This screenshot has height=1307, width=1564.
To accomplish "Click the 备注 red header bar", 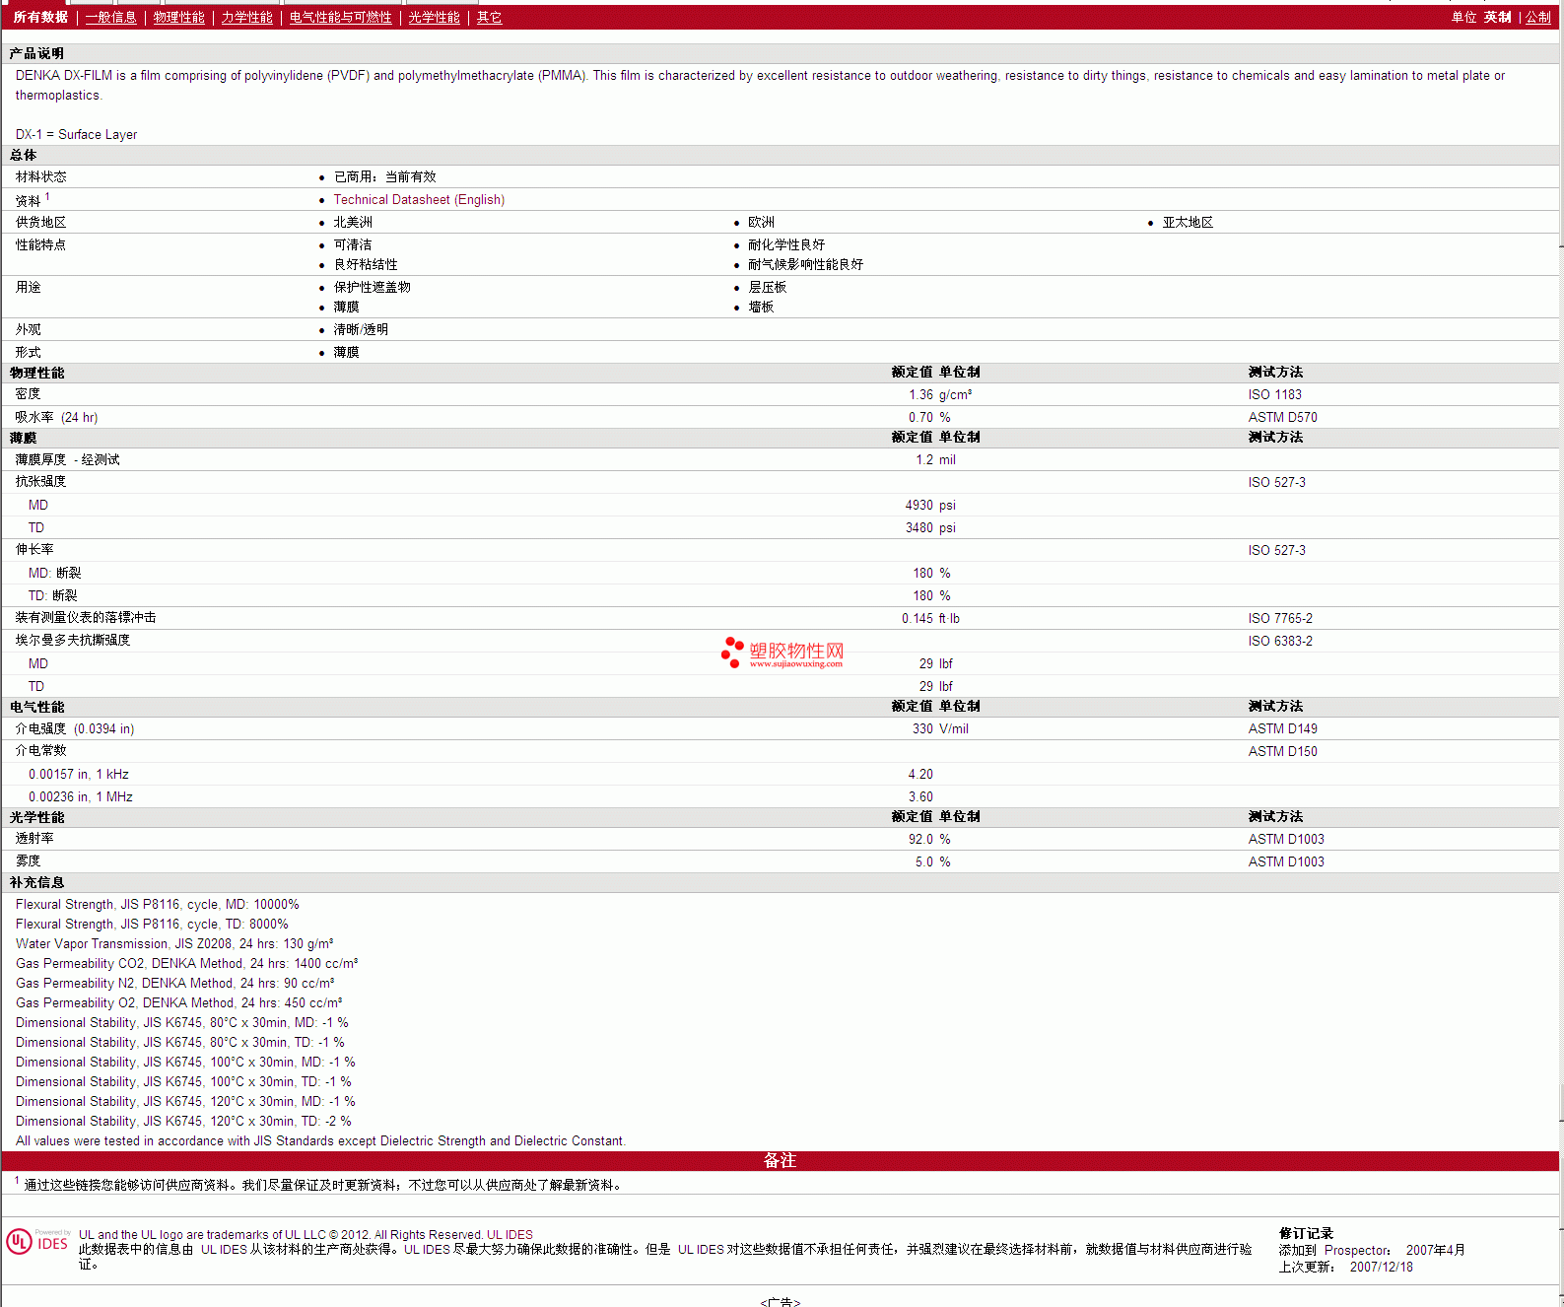I will pyautogui.click(x=780, y=1161).
